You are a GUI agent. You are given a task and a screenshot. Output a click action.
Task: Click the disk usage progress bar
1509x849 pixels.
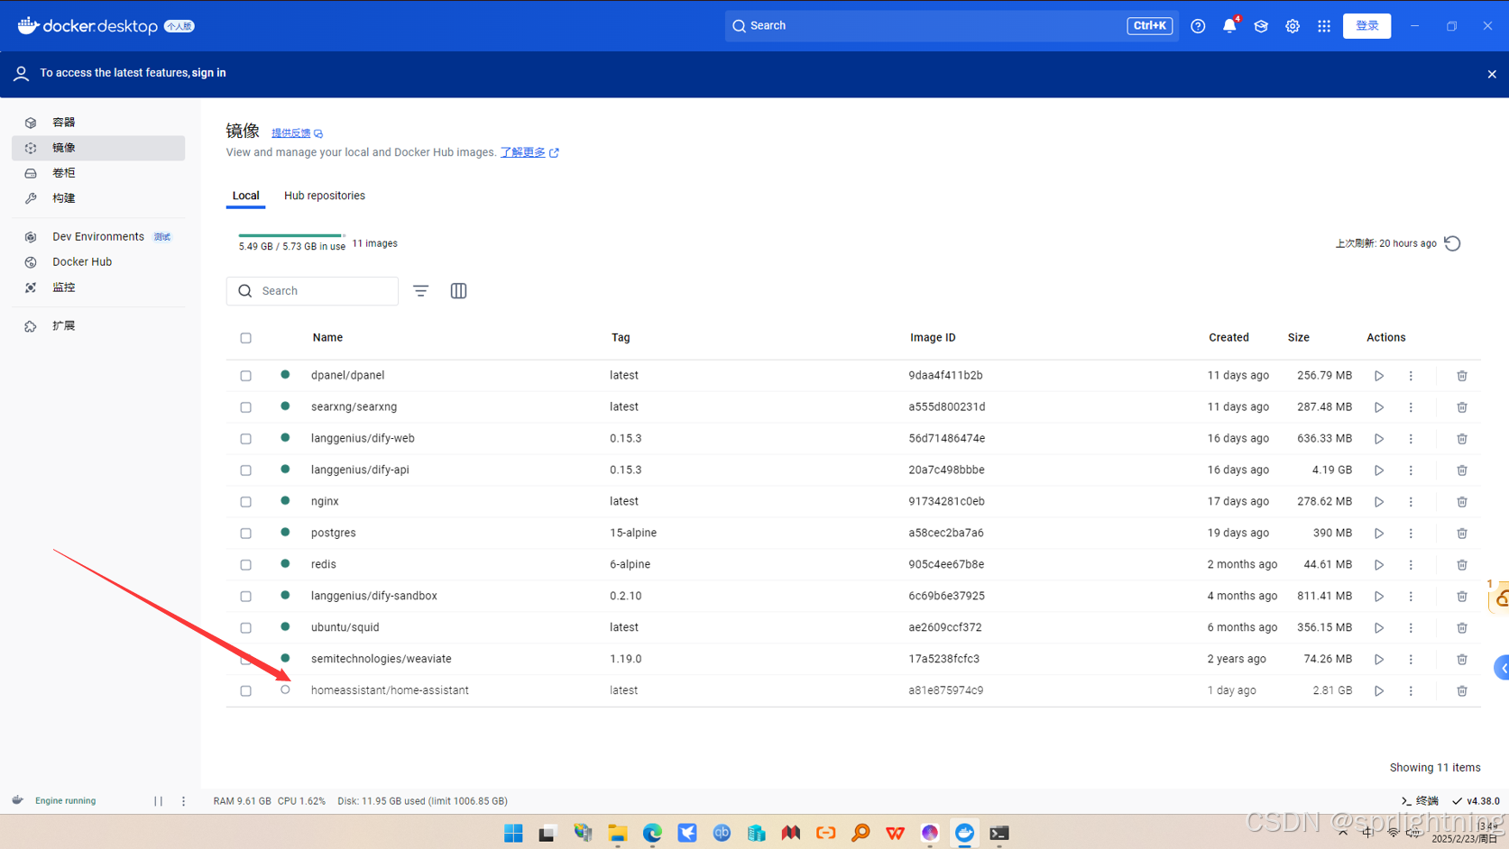(291, 235)
